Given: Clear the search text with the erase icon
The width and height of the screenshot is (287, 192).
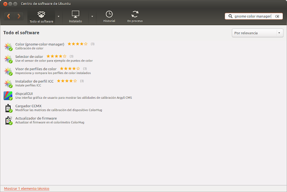Looking at the screenshot, I should [x=277, y=16].
